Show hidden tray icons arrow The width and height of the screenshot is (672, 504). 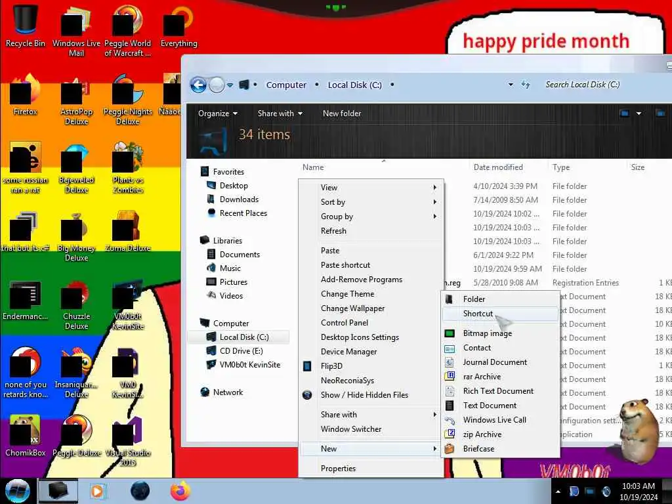coord(558,492)
